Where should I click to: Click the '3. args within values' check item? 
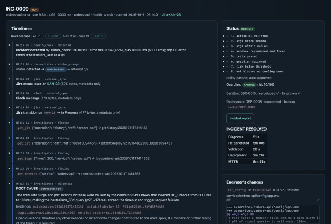pyautogui.click(x=249, y=46)
